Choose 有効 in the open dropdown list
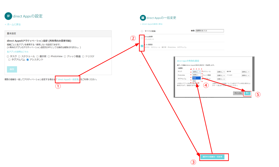The width and height of the screenshot is (279, 167). [x=197, y=78]
